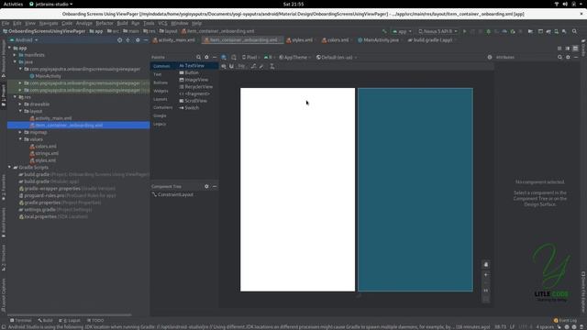
Task: Toggle pan mode hand icon on design surface
Action: 486,265
